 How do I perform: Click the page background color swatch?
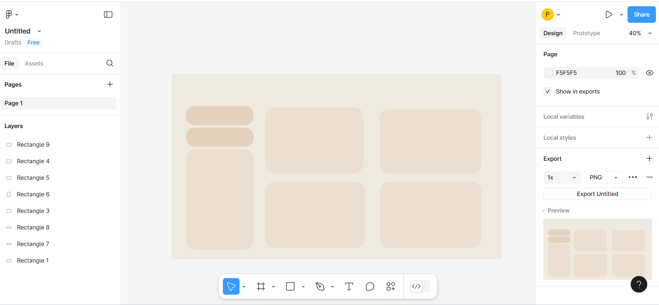tap(549, 73)
